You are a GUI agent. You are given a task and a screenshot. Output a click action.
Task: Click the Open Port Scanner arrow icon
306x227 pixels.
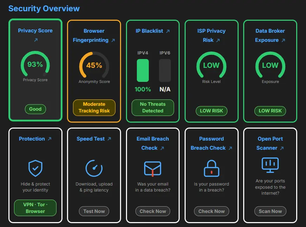click(x=282, y=148)
